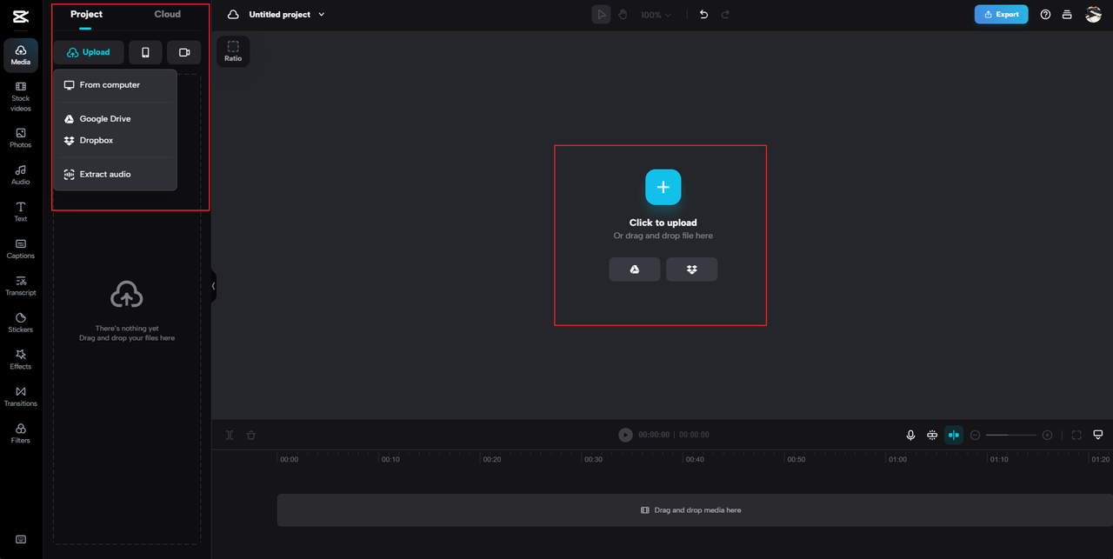1113x559 pixels.
Task: Click the empty media drop zone cloud icon
Action: click(x=127, y=294)
